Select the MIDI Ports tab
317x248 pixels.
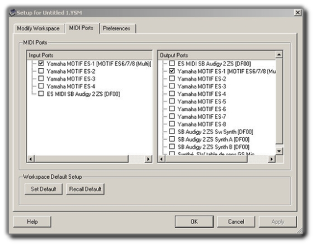coord(81,28)
